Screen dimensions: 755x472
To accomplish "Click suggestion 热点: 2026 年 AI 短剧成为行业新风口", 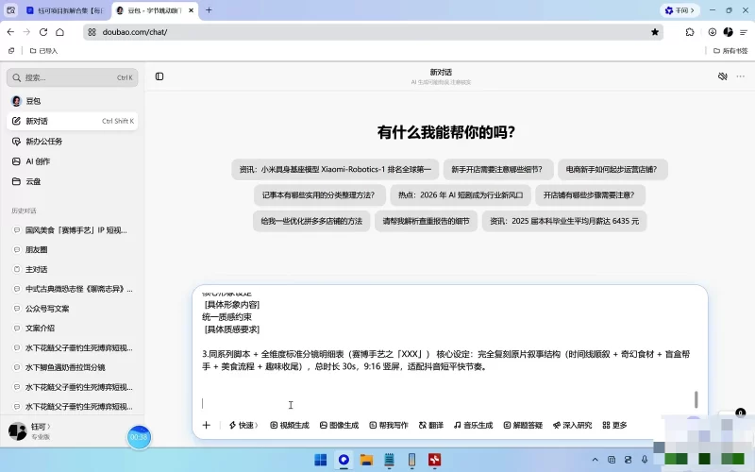I will click(461, 195).
